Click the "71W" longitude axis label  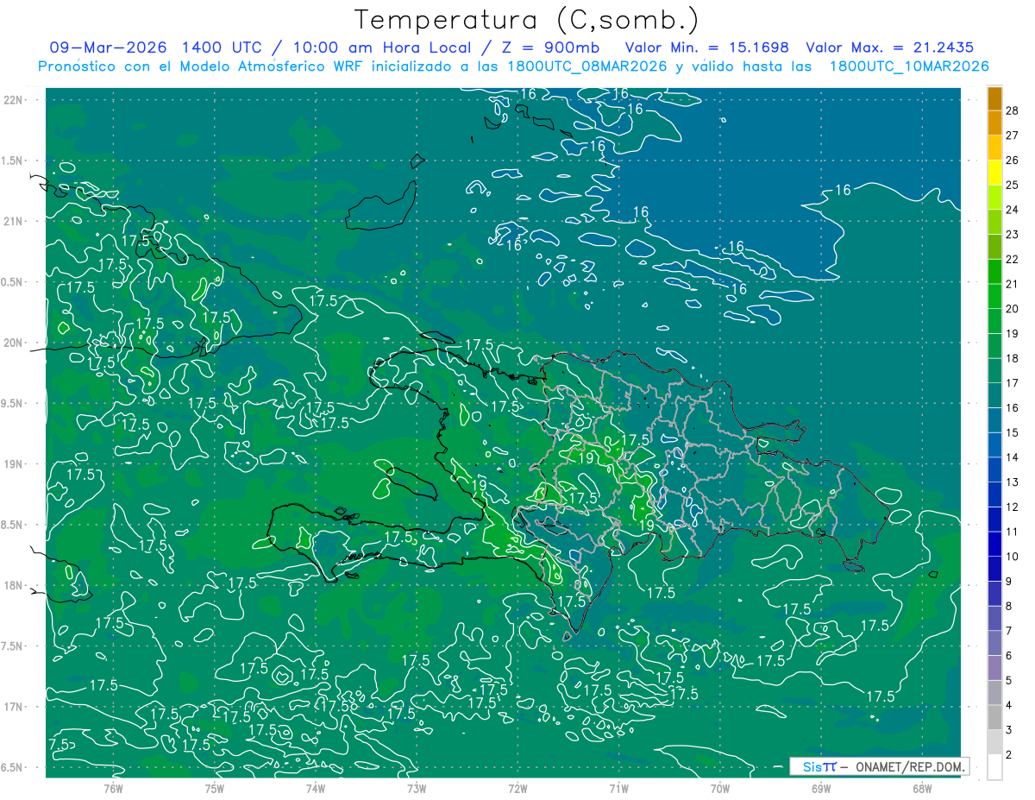point(618,788)
